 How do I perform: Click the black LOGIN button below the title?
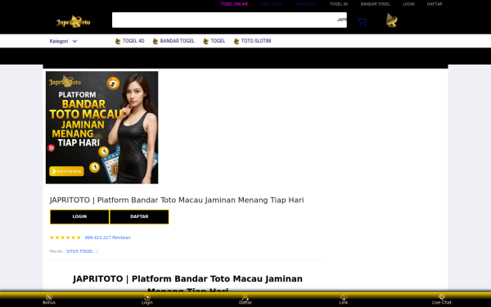[79, 217]
